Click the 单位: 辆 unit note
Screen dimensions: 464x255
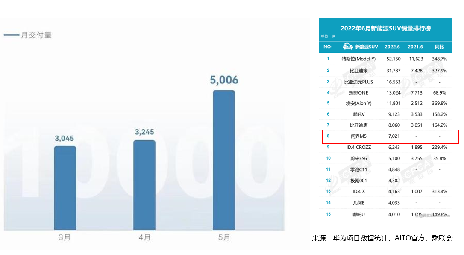pos(328,36)
